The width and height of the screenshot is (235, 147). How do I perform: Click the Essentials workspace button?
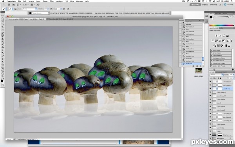195,5
